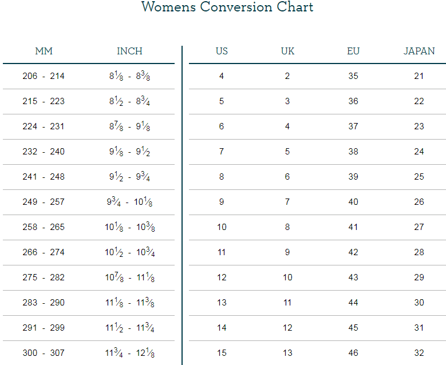Click the INCH column header
The width and height of the screenshot is (446, 365).
(130, 51)
